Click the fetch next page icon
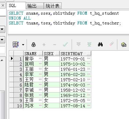 point(78,44)
